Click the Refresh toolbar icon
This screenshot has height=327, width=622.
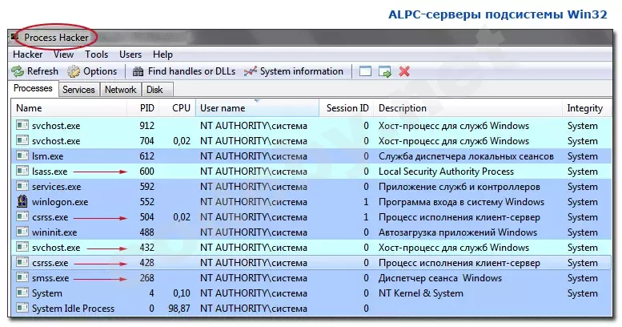pyautogui.click(x=18, y=71)
